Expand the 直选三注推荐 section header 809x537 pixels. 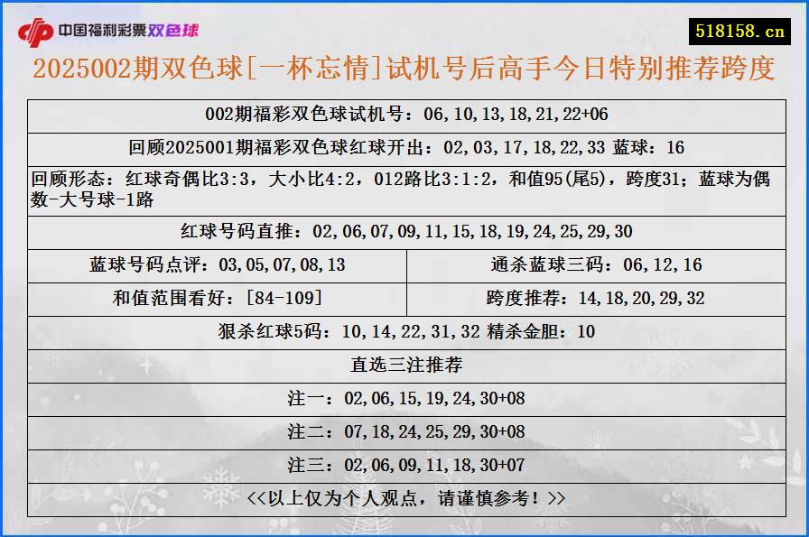pos(404,365)
